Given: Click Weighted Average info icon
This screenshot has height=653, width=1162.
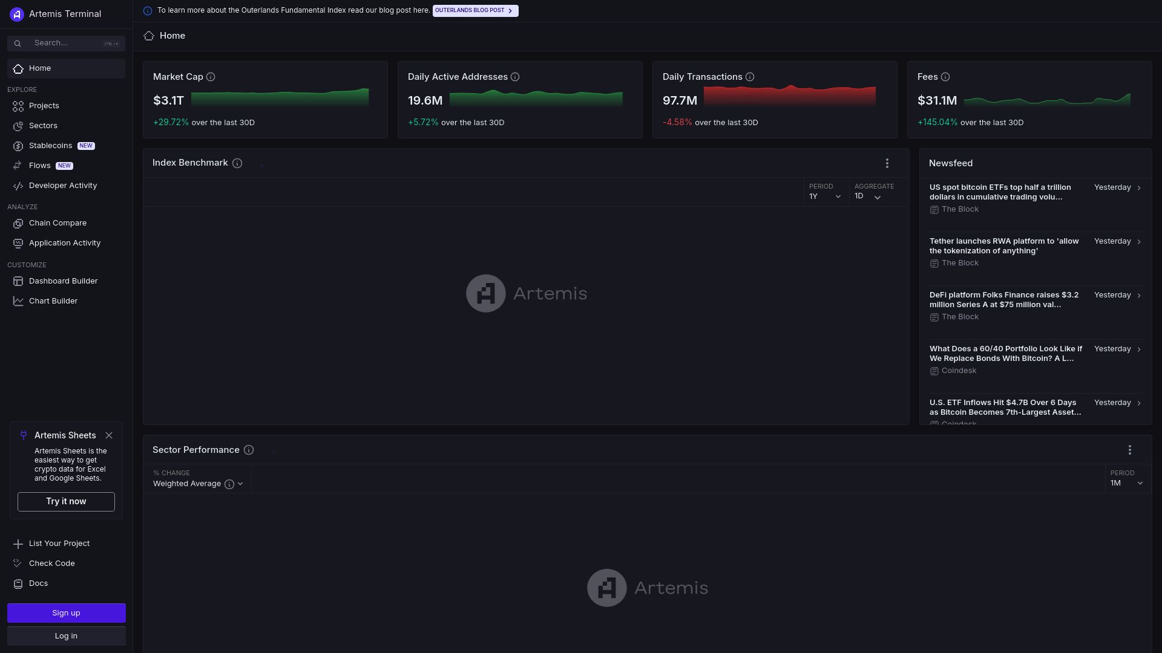Looking at the screenshot, I should click(229, 484).
